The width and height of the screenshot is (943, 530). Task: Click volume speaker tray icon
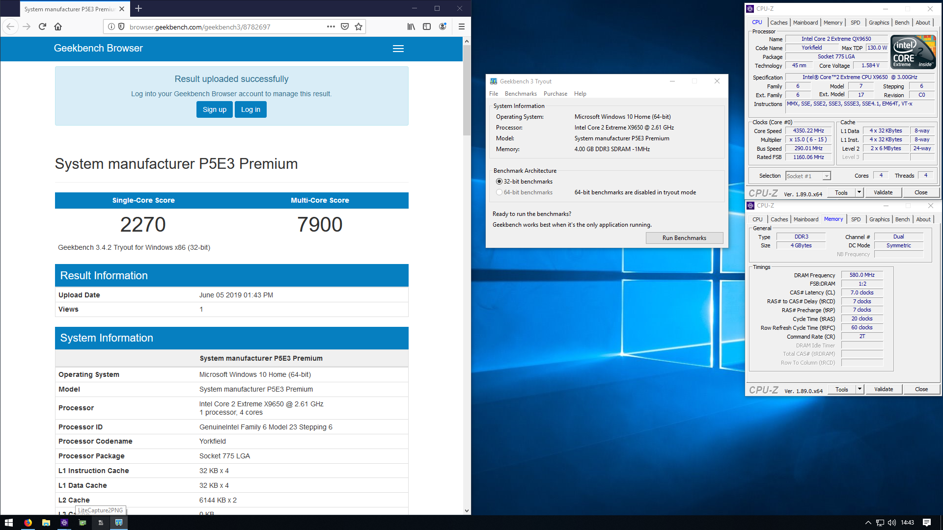coord(892,523)
